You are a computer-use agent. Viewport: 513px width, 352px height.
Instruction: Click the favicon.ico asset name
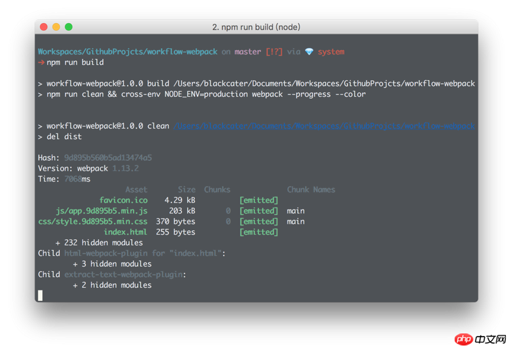click(123, 200)
